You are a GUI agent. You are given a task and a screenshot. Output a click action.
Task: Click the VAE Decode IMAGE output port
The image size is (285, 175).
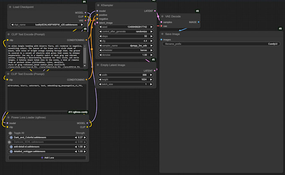pyautogui.click(x=199, y=22)
